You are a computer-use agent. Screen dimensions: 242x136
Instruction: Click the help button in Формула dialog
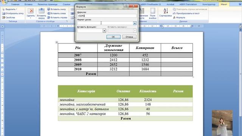pos(126,6)
